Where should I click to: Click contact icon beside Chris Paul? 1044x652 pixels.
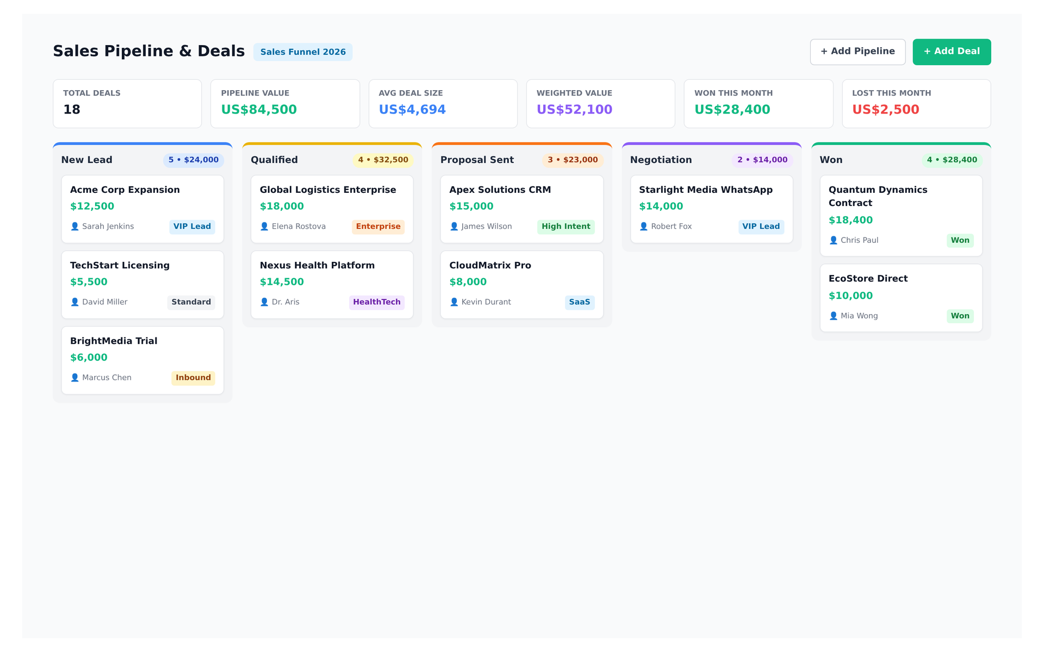point(834,240)
